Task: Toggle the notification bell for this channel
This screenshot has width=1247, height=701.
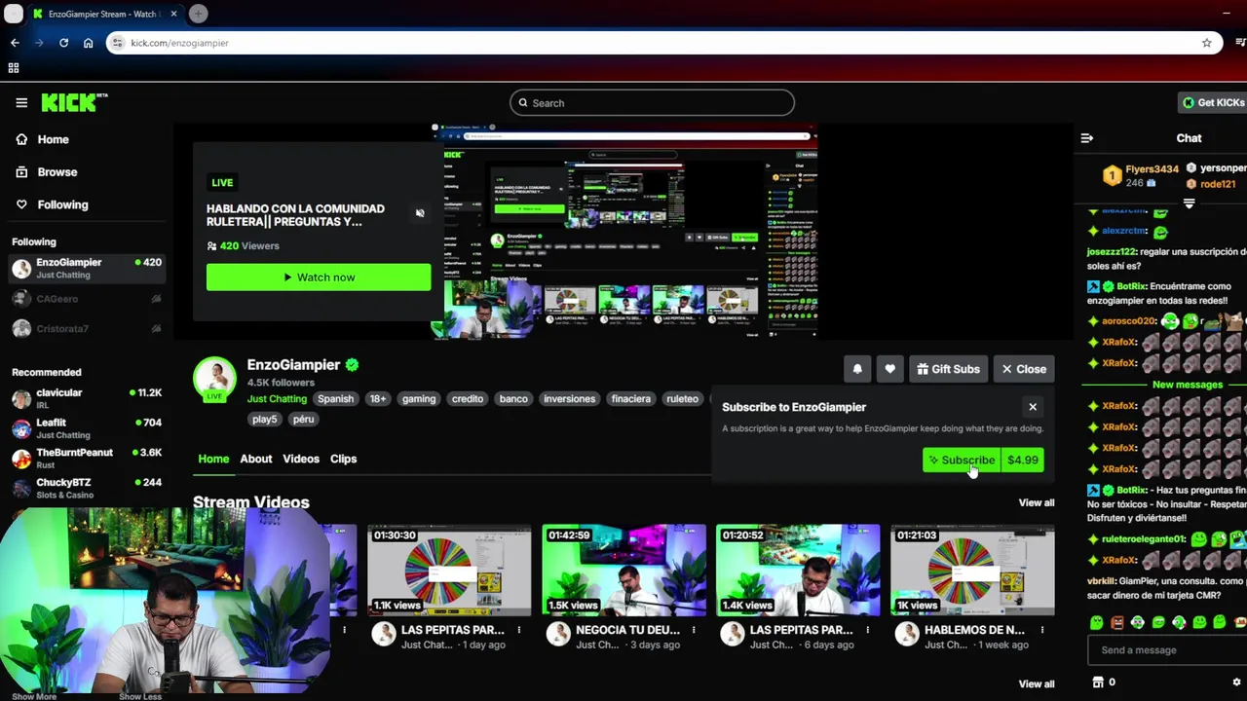Action: coord(857,369)
